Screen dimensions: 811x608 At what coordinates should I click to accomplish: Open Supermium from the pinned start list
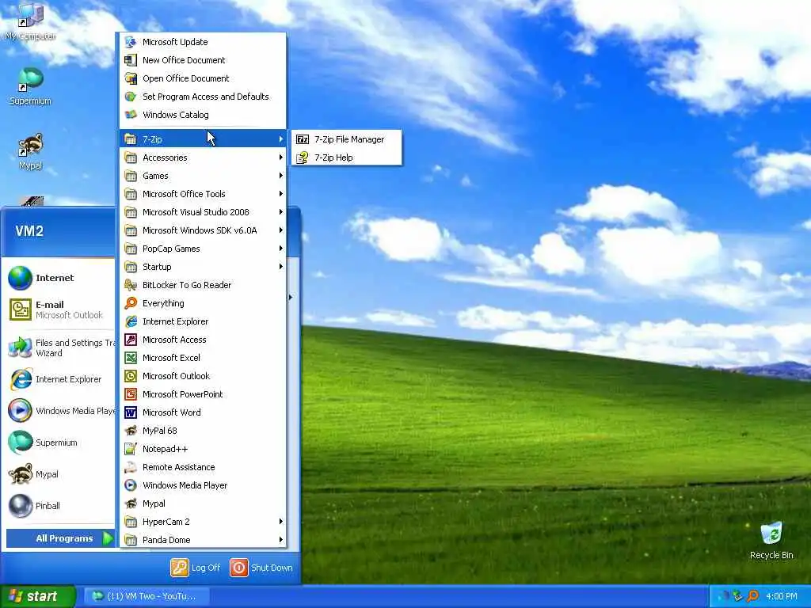click(x=60, y=443)
